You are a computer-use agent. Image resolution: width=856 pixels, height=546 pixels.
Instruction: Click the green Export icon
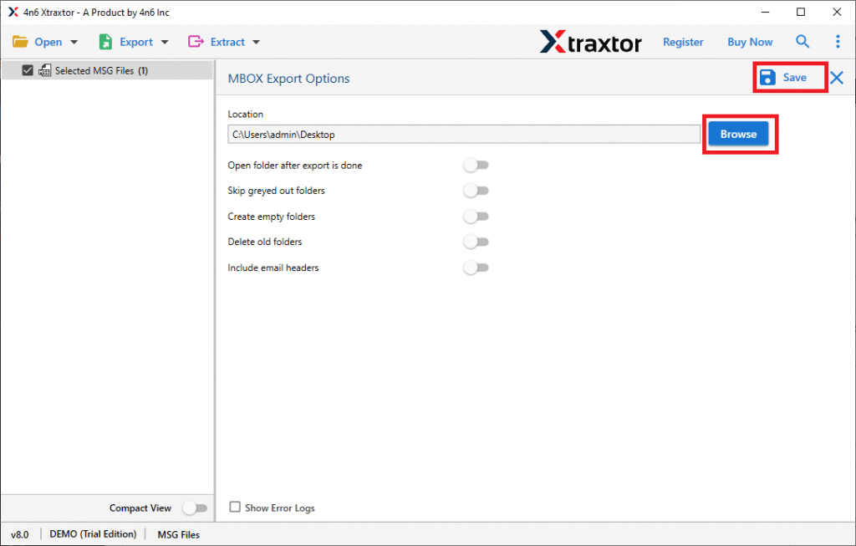point(104,41)
